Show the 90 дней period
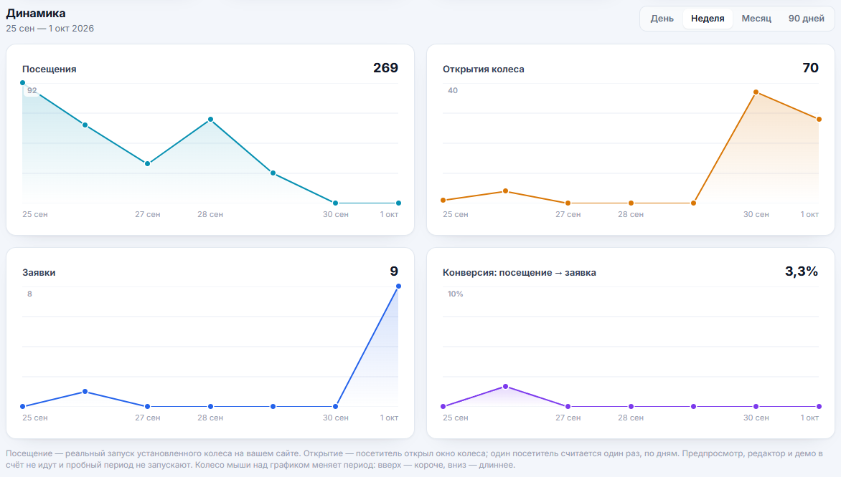 pyautogui.click(x=806, y=19)
